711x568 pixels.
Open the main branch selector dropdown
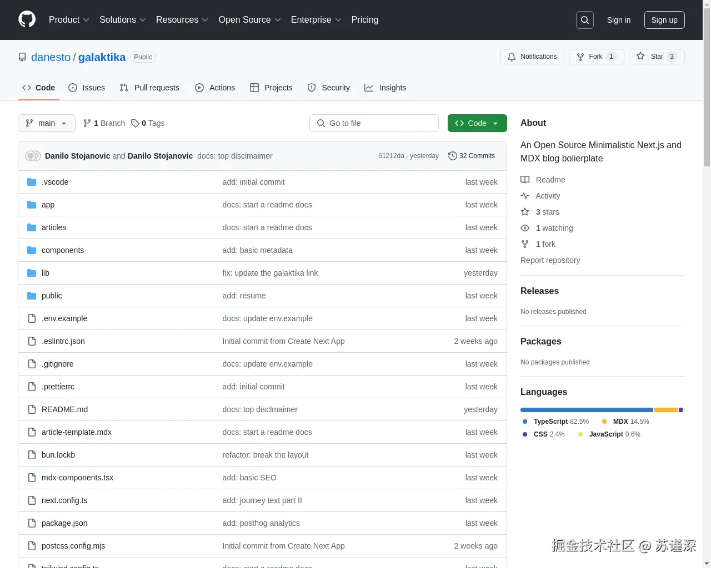(x=46, y=123)
